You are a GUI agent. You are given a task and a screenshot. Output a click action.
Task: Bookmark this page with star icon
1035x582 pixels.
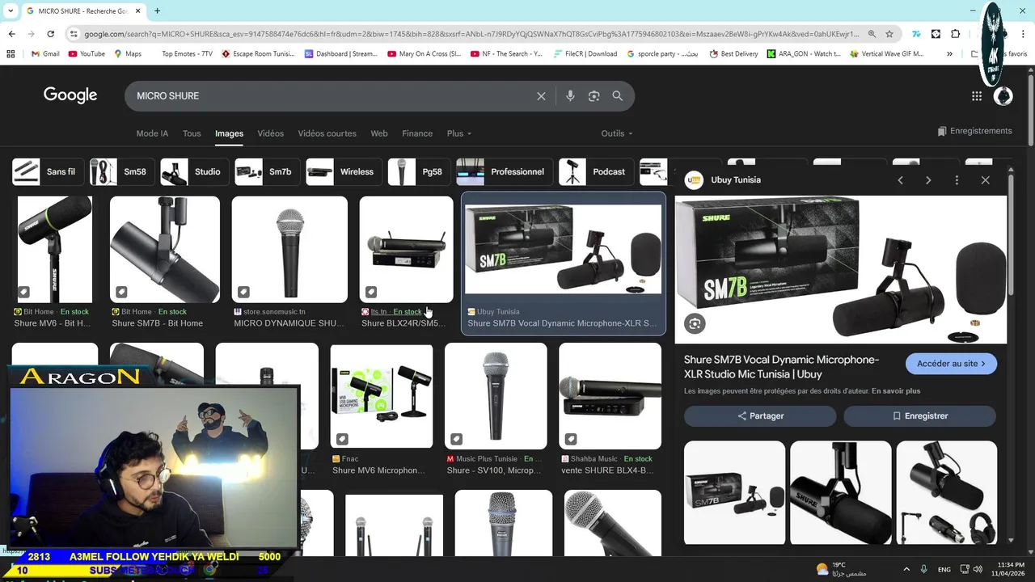pos(889,34)
